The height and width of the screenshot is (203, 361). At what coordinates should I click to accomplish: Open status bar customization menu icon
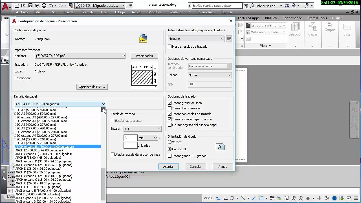click(x=356, y=198)
